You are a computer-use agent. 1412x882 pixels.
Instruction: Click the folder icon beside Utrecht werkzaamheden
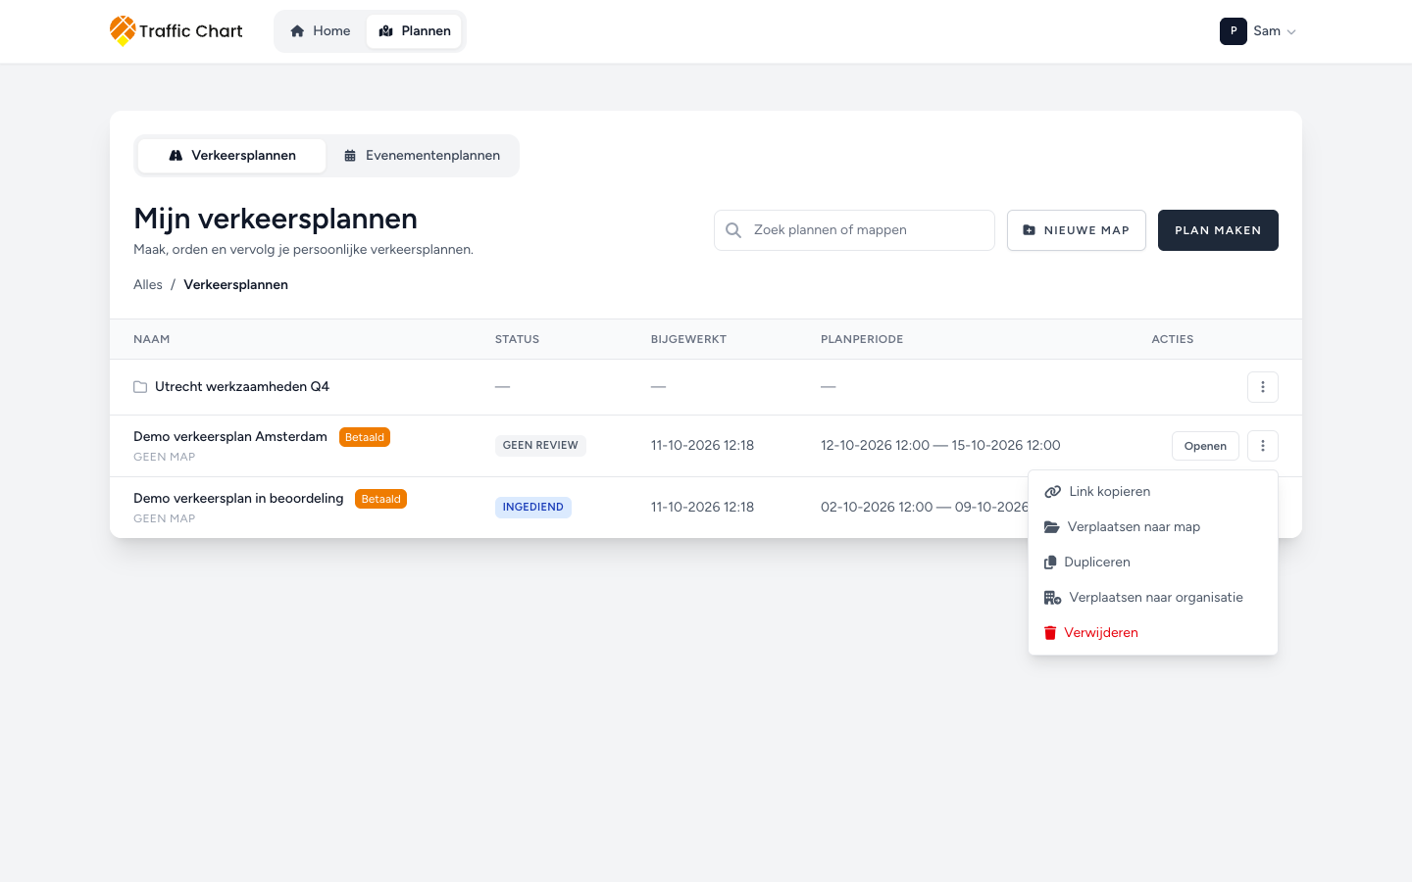tap(140, 387)
